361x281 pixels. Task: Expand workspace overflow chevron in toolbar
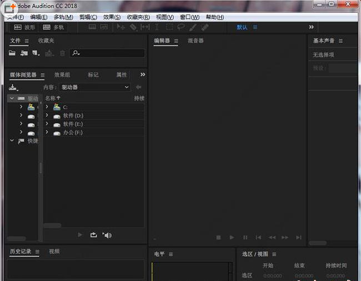311,27
